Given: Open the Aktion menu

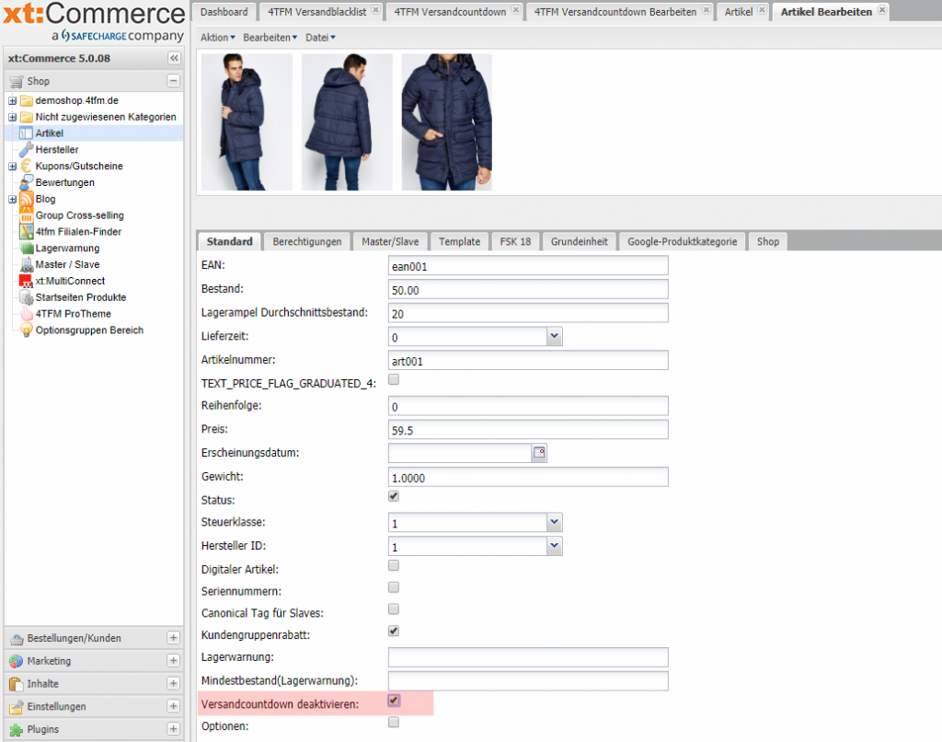Looking at the screenshot, I should [x=218, y=37].
